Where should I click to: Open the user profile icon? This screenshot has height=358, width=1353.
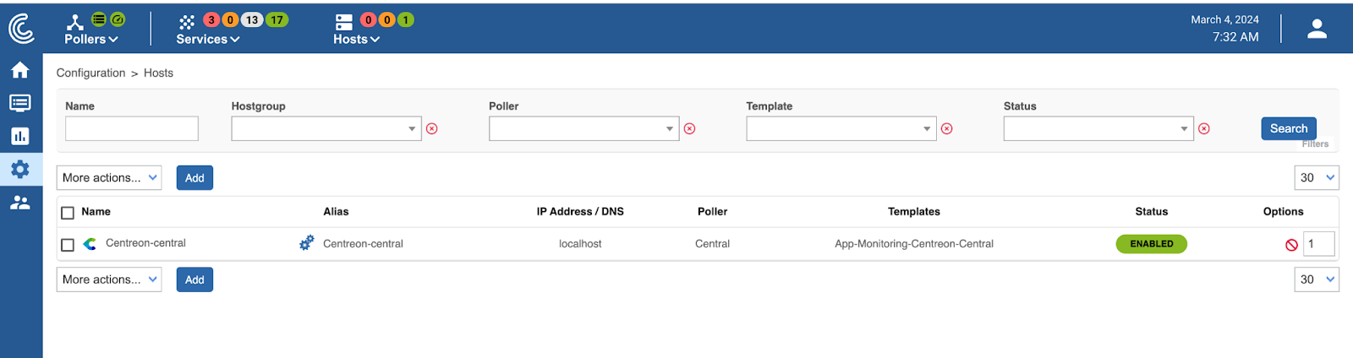pos(1317,29)
